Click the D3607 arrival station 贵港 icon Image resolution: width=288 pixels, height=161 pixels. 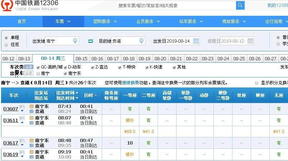pyautogui.click(x=32, y=112)
